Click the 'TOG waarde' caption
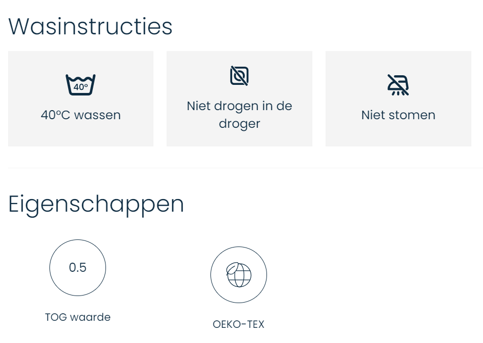This screenshot has width=483, height=343. point(78,317)
